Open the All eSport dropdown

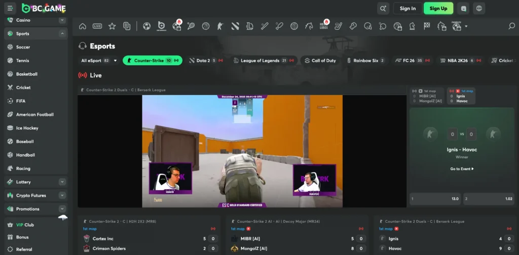tap(99, 61)
